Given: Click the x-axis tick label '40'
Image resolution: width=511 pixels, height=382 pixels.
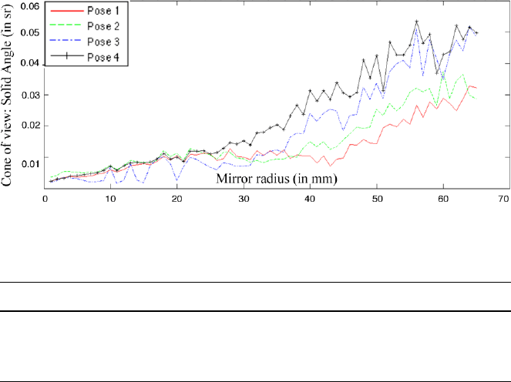Looking at the screenshot, I should coord(310,199).
